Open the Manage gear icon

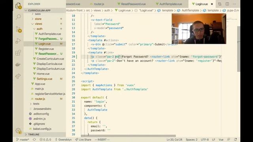click(x=19, y=131)
